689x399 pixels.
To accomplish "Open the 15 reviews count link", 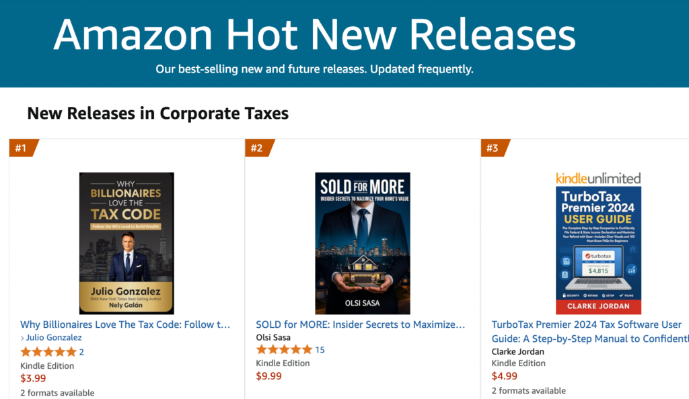I will coord(320,349).
